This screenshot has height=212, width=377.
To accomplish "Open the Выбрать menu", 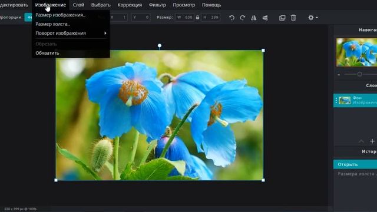I will pos(101,5).
